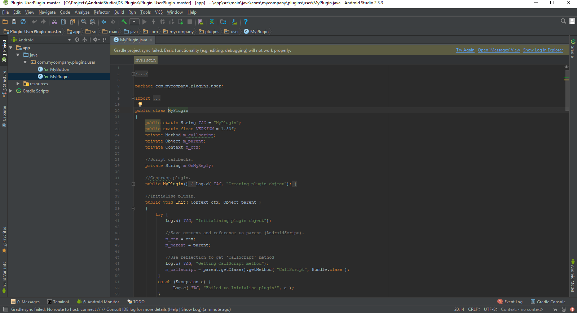Toggle the 0: Messages tool window
The width and height of the screenshot is (577, 313).
25,302
